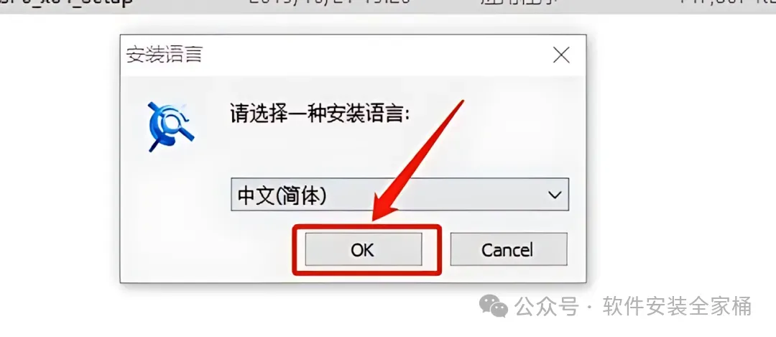Click the OK button

[x=364, y=249]
